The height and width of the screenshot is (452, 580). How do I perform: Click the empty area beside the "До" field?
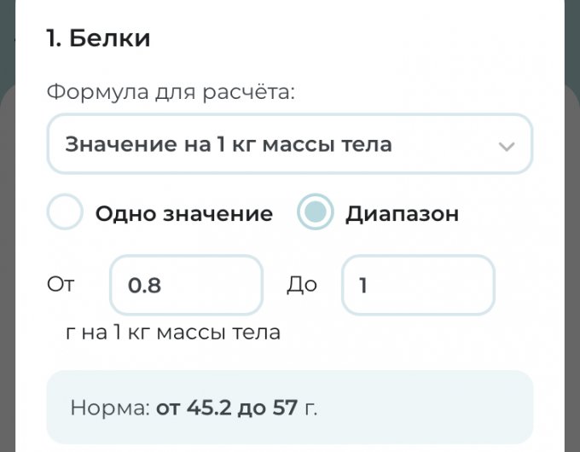(525, 285)
